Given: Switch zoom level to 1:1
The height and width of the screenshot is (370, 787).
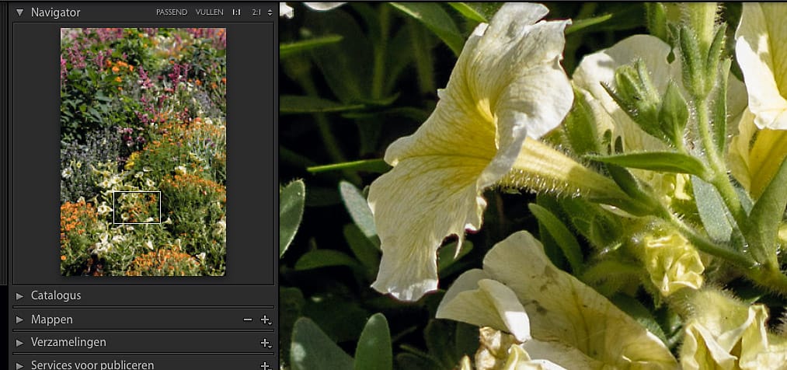Looking at the screenshot, I should click(x=236, y=12).
